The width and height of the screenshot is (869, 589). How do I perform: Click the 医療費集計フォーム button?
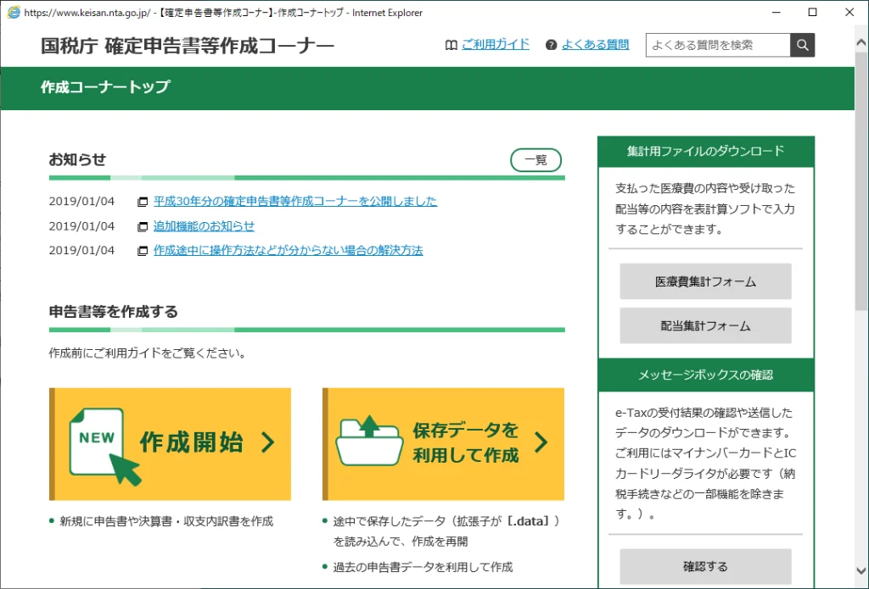click(705, 281)
